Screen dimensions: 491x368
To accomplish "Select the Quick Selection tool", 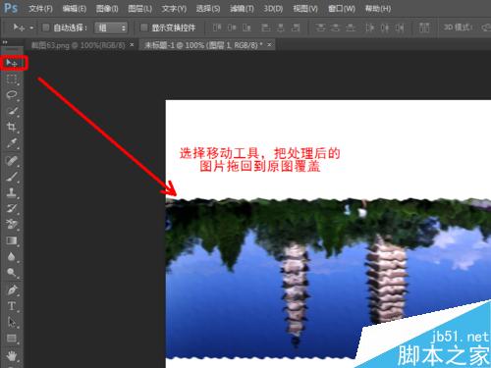I will (12, 111).
